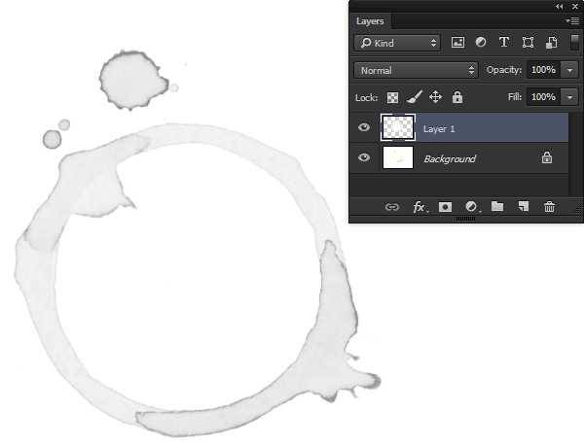This screenshot has height=447, width=584.
Task: Open the Opacity slider arrow
Action: pos(569,70)
